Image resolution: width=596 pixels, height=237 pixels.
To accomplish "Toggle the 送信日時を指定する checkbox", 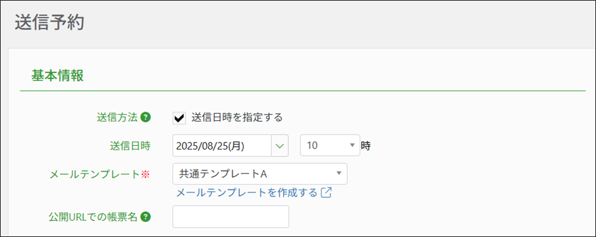I will tap(179, 118).
